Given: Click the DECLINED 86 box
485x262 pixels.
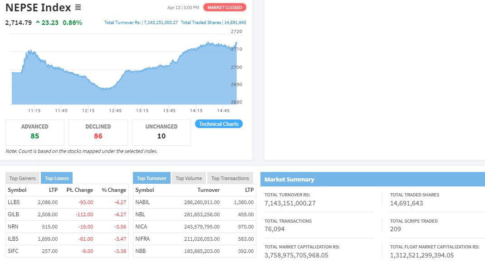Looking at the screenshot, I should (x=98, y=133).
